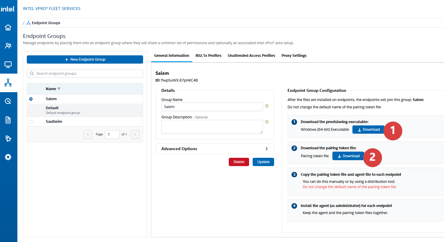This screenshot has height=242, width=444.
Task: Open the Home icon in sidebar
Action: click(8, 27)
